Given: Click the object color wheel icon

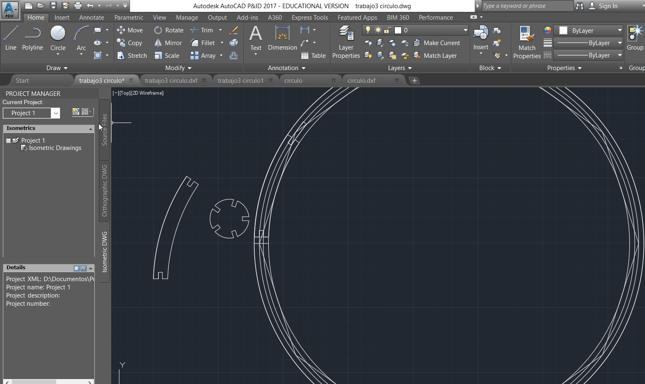Looking at the screenshot, I should tap(547, 30).
